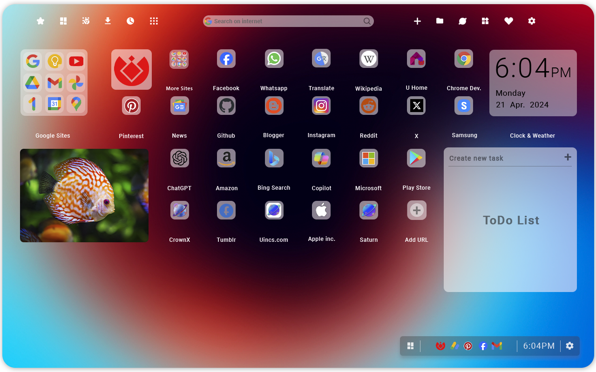Click the internet search field
The image size is (596, 372).
(288, 21)
